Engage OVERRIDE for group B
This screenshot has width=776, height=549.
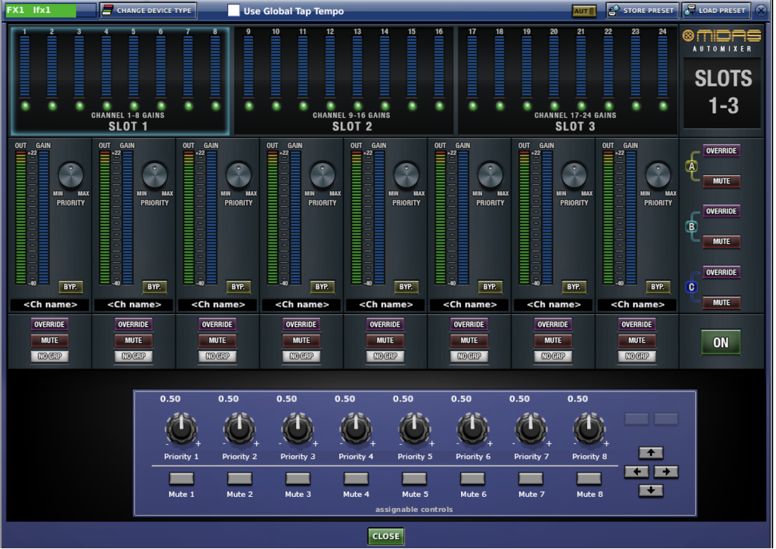721,211
